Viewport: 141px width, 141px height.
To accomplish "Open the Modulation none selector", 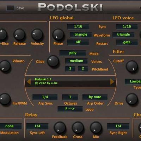I will pyautogui.click(x=11, y=126).
